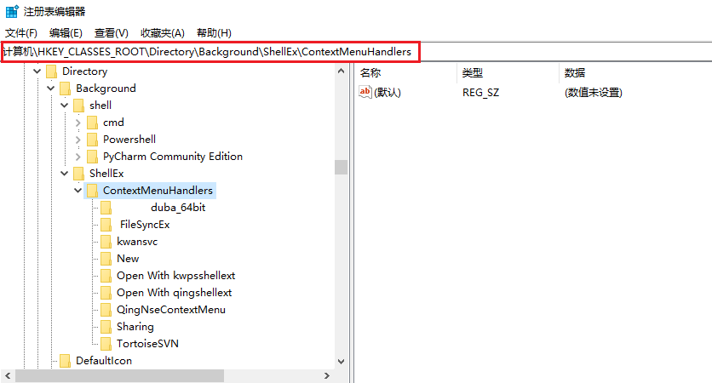This screenshot has height=383, width=712.
Task: Collapse the Background tree node
Action: pyautogui.click(x=51, y=89)
